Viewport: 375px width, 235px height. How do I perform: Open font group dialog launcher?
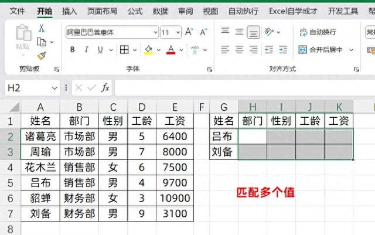click(210, 69)
